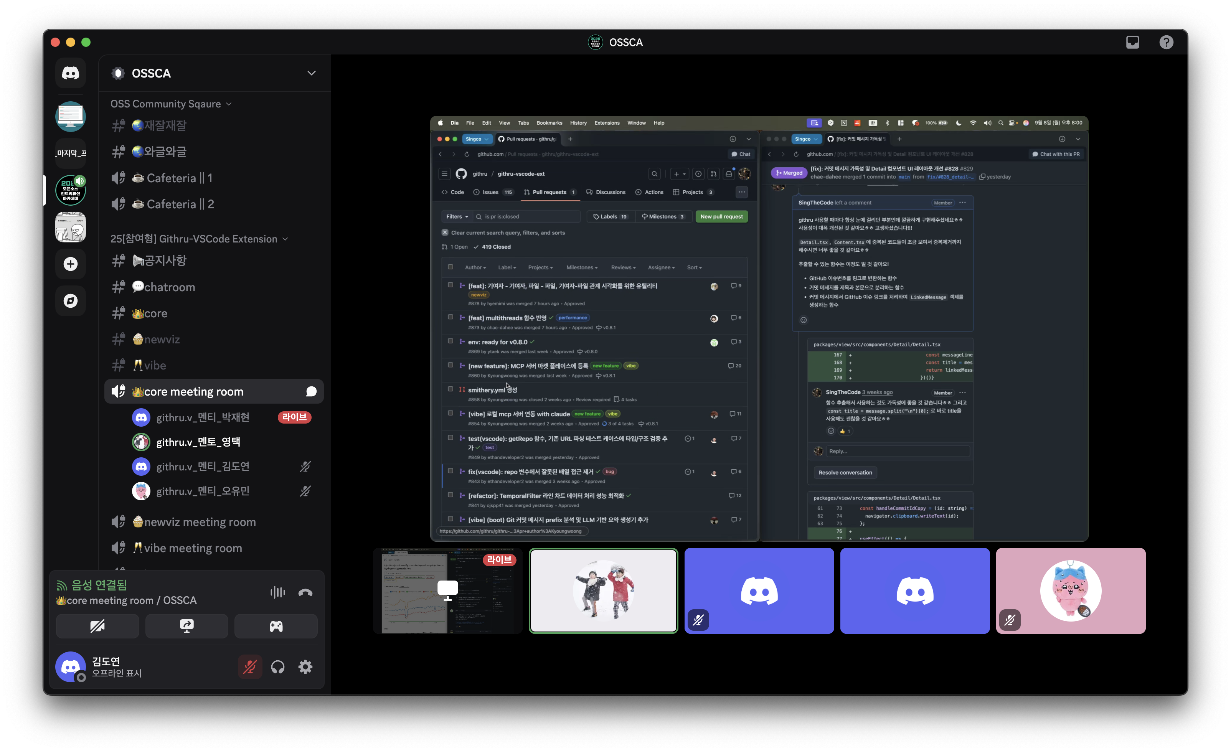Start an activity with game controller button

point(276,626)
